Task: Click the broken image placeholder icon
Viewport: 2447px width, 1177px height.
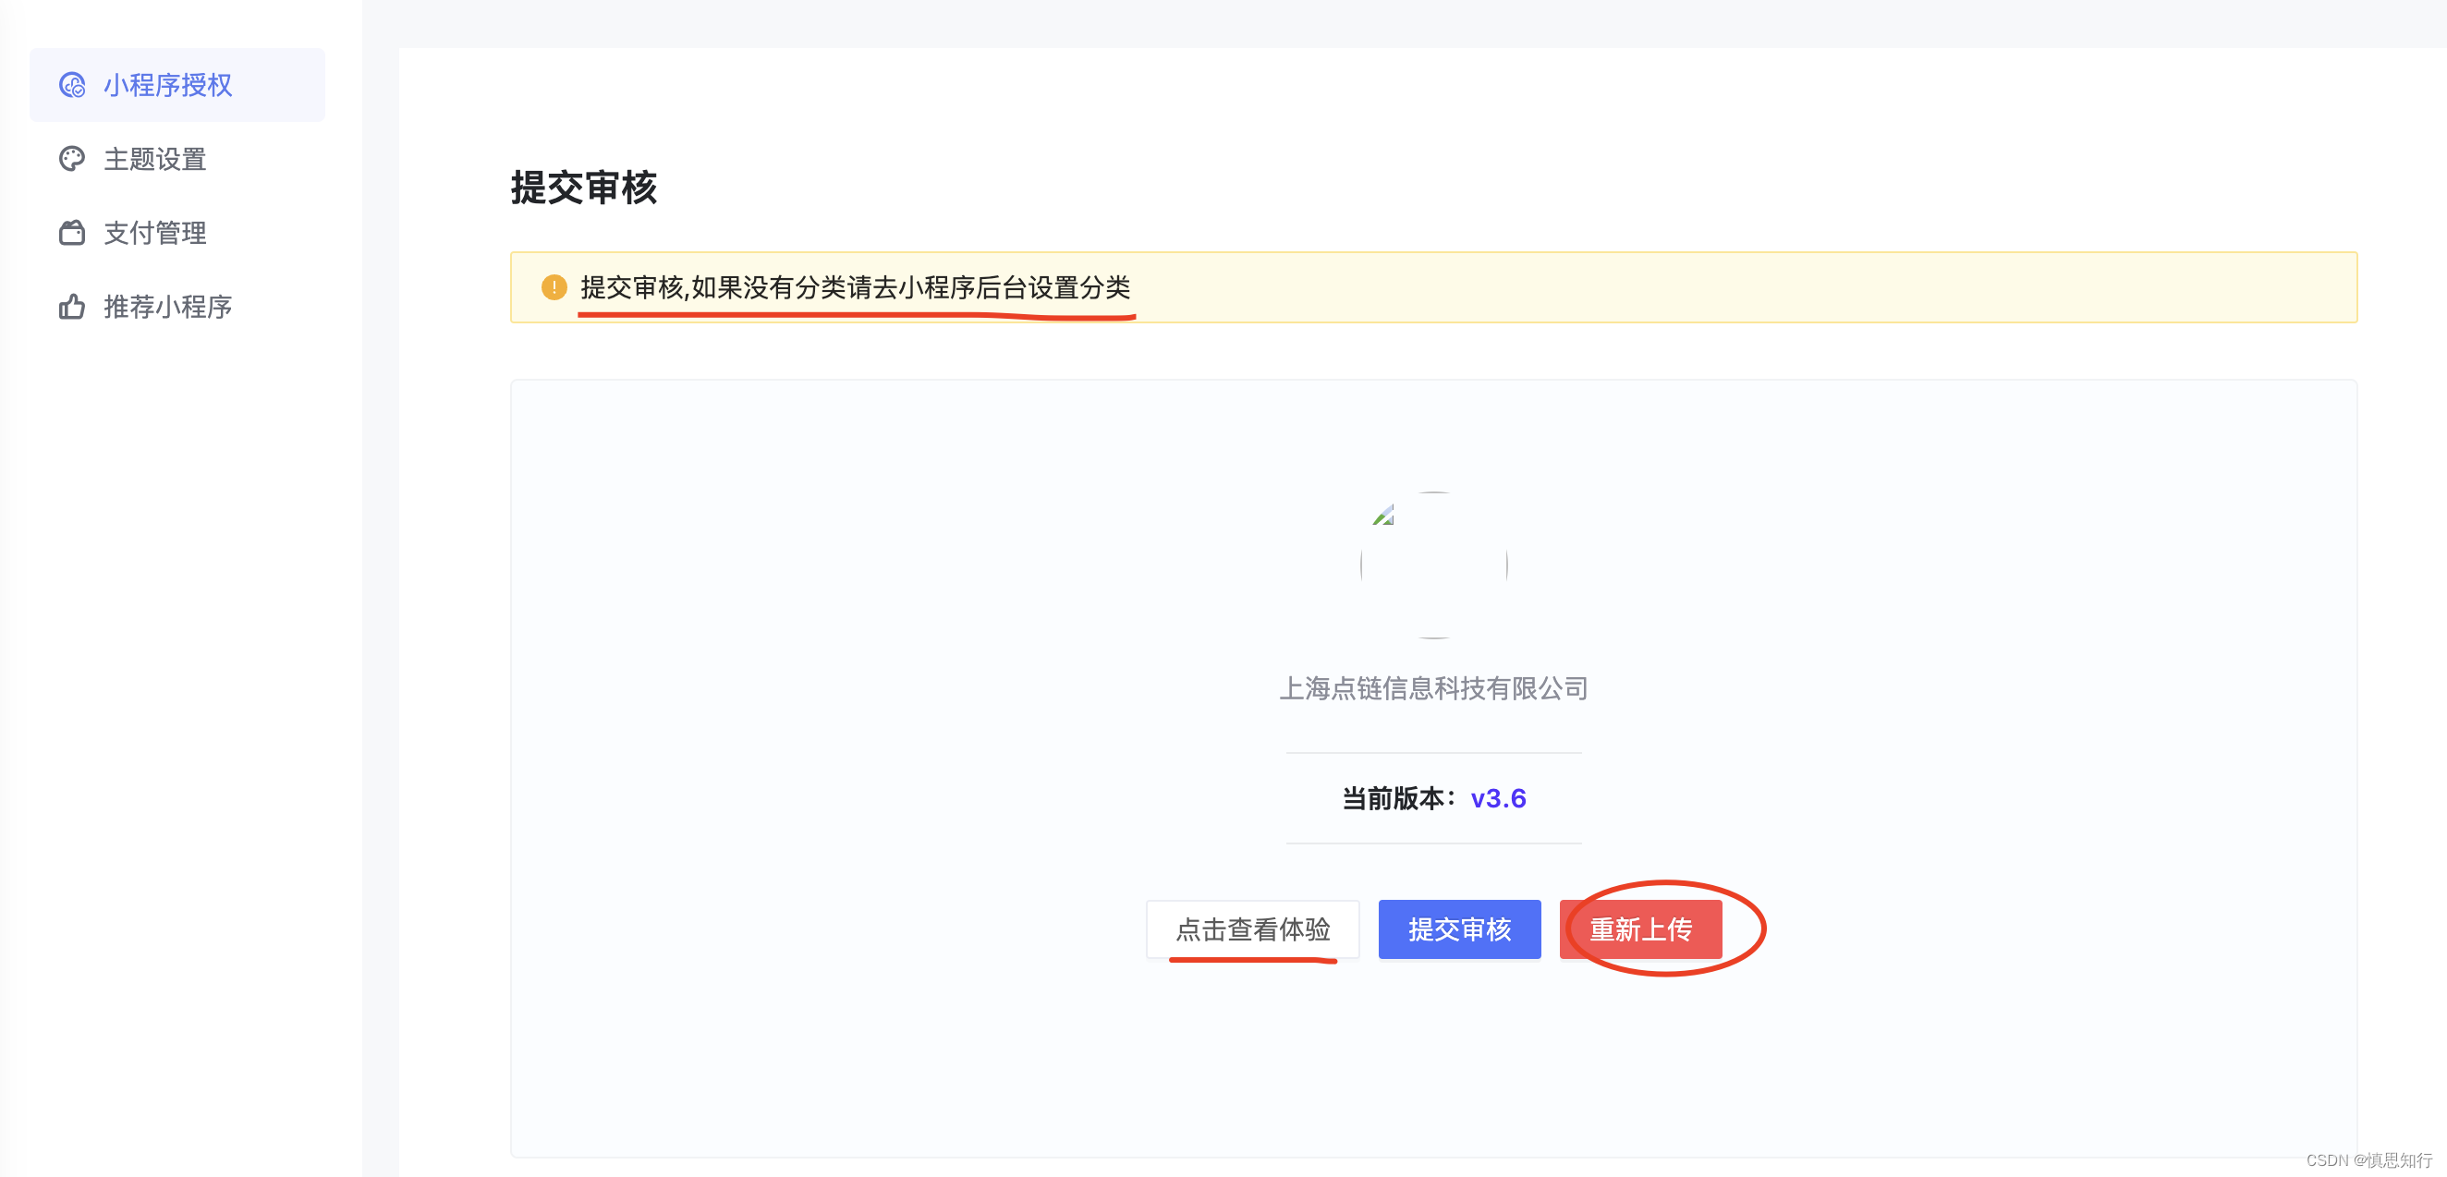Action: [1383, 516]
